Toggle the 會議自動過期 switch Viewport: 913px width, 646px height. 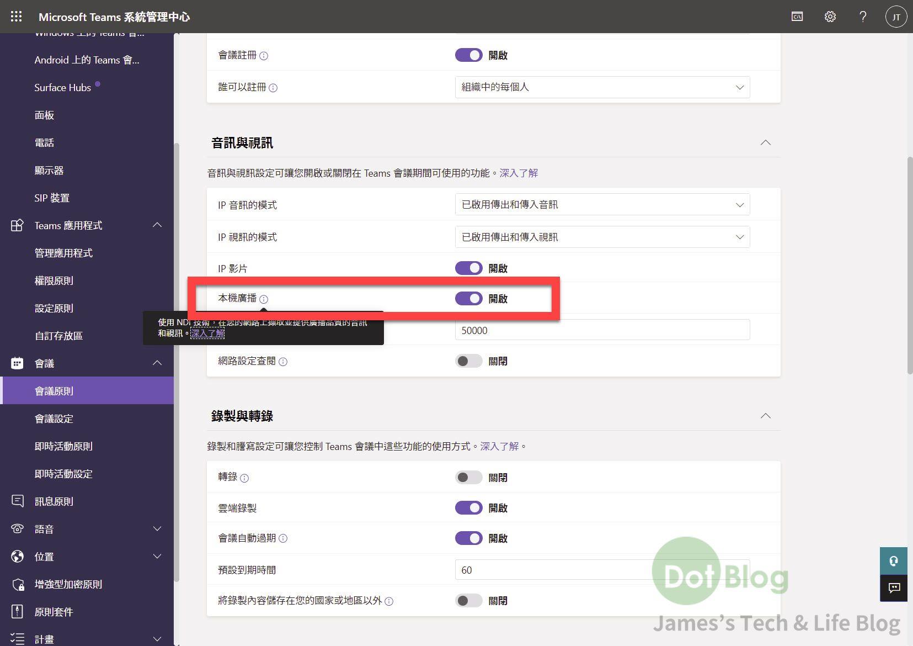pyautogui.click(x=468, y=538)
